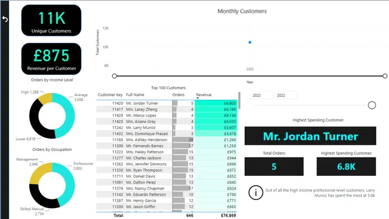Click the row for Mr. Larry Munoz
The image size is (389, 219).
pyautogui.click(x=167, y=128)
